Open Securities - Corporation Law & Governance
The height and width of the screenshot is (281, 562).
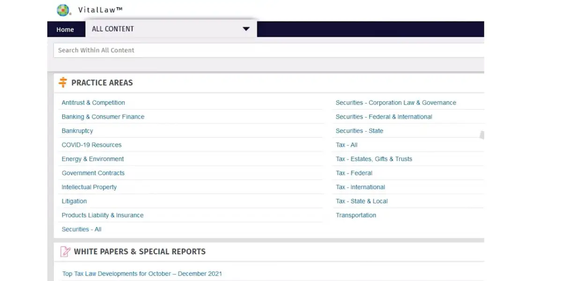[396, 103]
